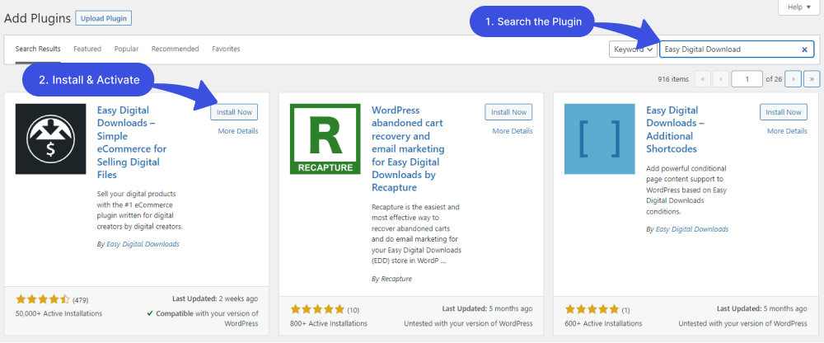Install Easy Digital Downloads Simple eCommerce plugin
This screenshot has height=343, width=824.
[234, 112]
